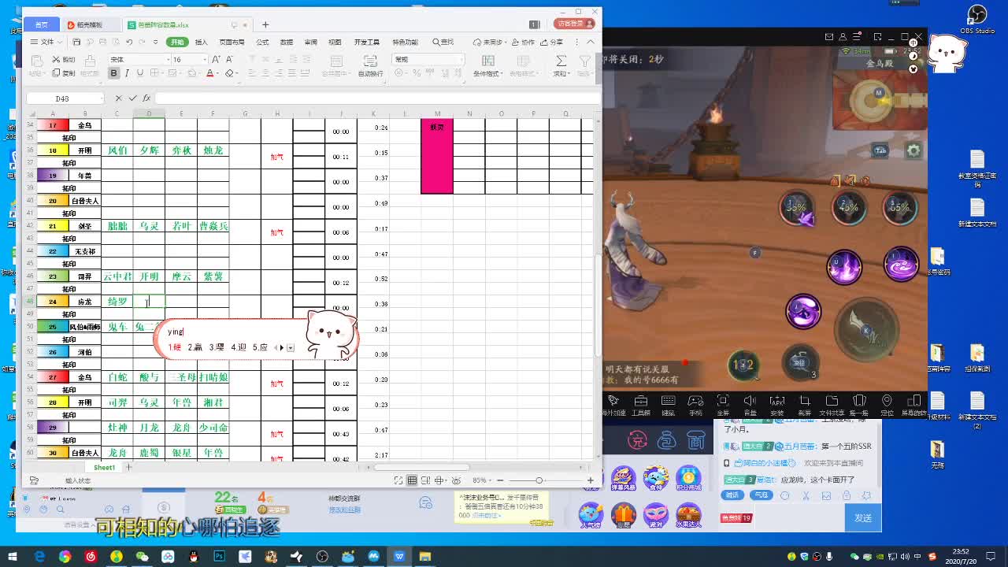Select the Sheet1 tab
1008x567 pixels.
point(105,467)
